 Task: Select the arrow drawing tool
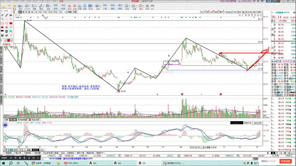[x=11, y=19]
